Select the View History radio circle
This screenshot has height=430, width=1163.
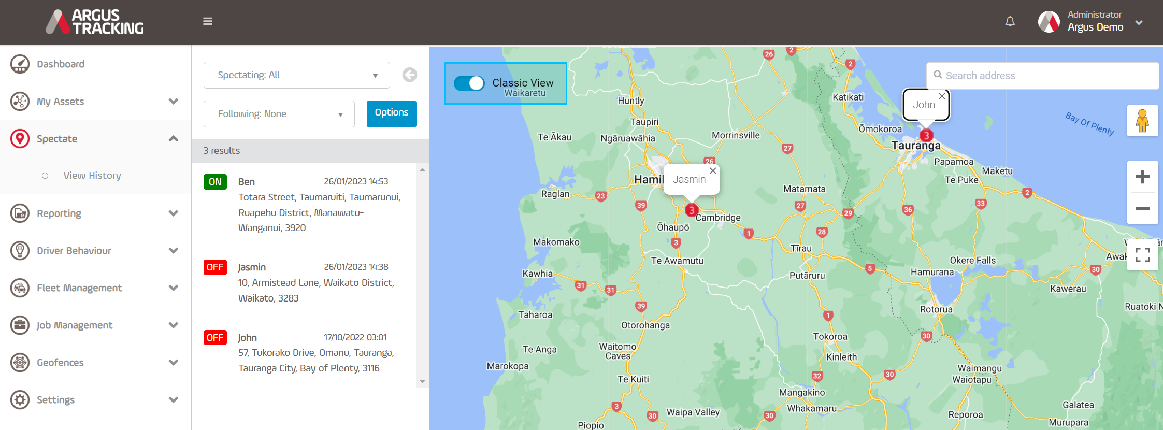(x=45, y=176)
